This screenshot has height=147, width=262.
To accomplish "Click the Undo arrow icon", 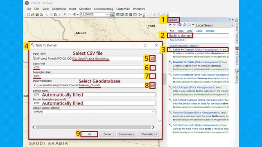I will [65, 15].
